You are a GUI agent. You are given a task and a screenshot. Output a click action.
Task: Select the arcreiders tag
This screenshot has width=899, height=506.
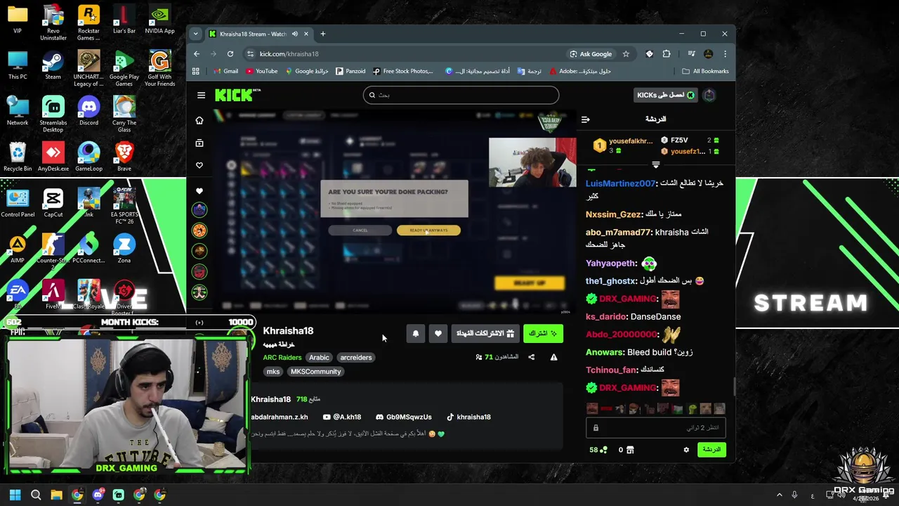[x=356, y=357]
